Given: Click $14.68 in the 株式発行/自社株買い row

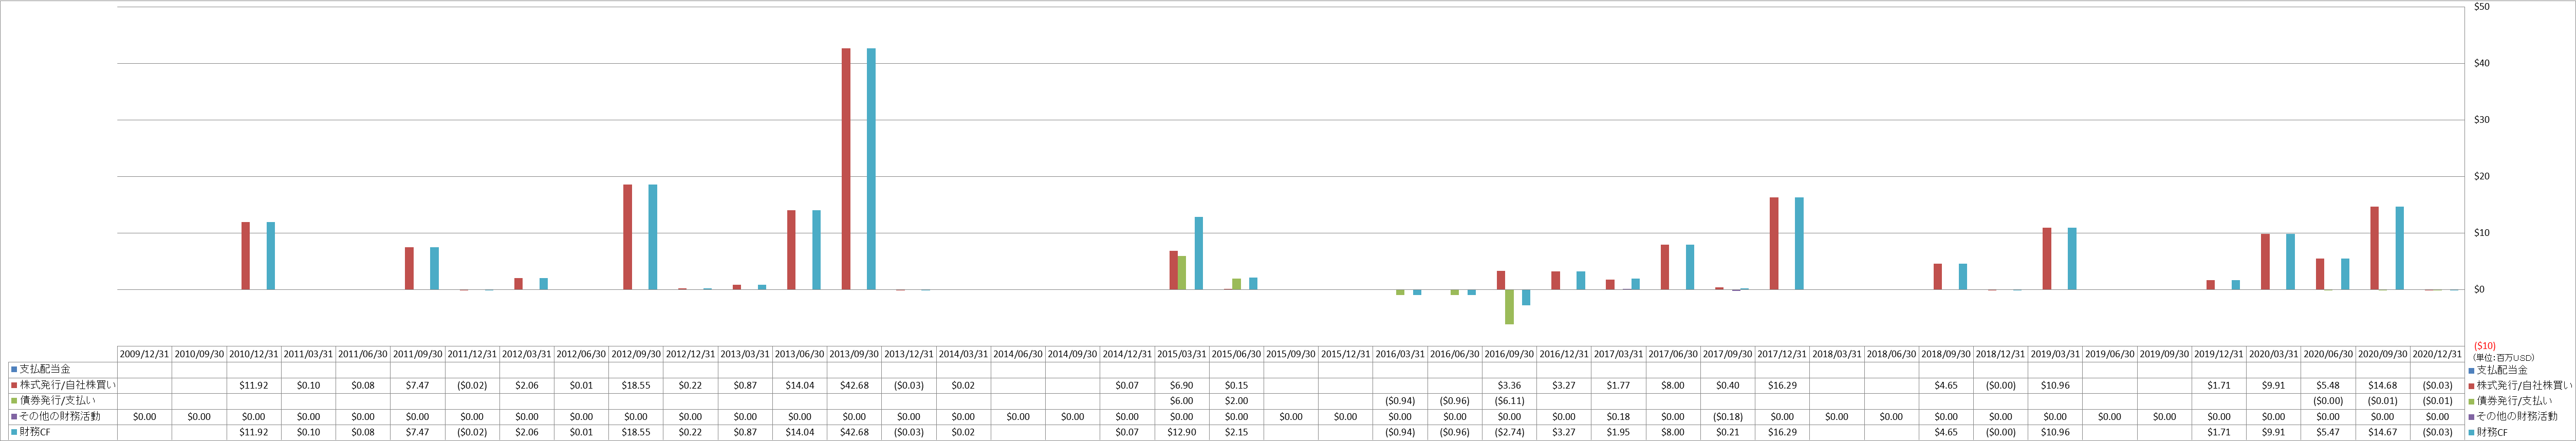Looking at the screenshot, I should pos(2383,385).
